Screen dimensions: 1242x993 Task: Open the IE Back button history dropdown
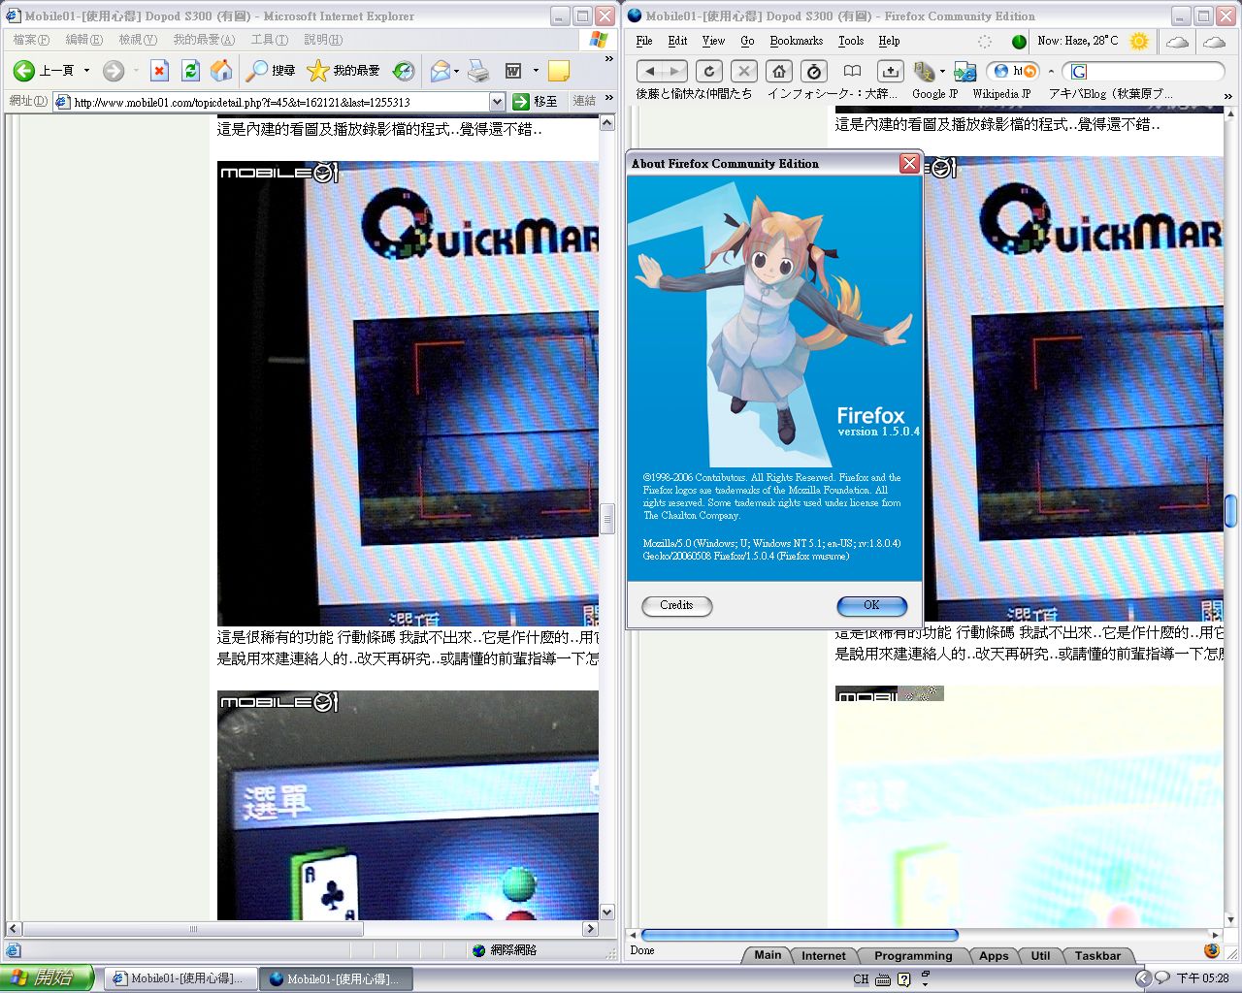click(86, 71)
